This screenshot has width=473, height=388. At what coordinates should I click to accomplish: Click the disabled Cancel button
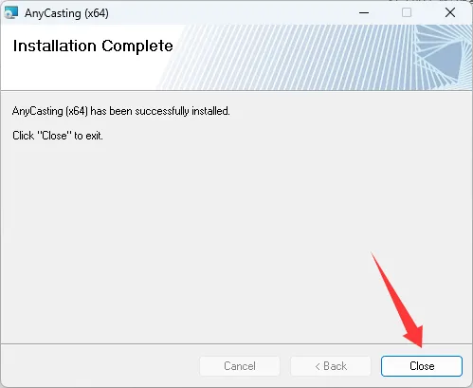click(240, 366)
